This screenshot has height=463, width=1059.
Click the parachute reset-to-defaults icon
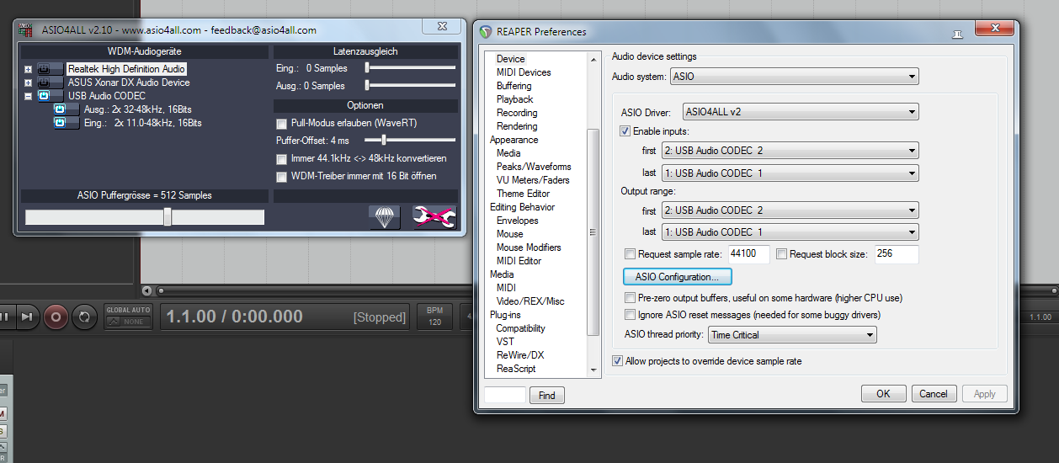point(385,217)
